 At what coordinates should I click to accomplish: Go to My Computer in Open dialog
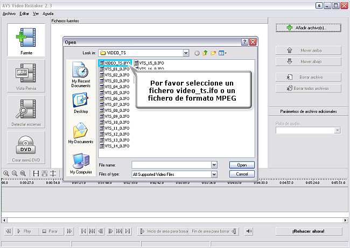pos(81,164)
